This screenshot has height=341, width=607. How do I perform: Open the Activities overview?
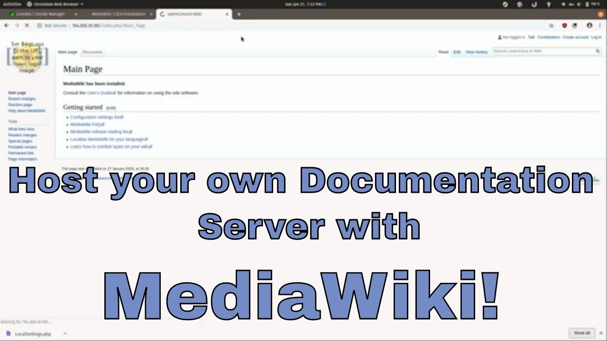tap(12, 4)
